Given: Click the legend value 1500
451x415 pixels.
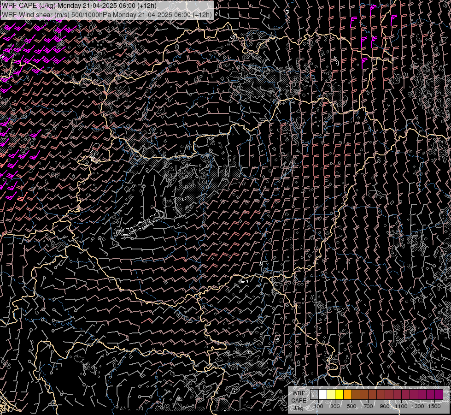Looking at the screenshot, I should tap(434, 406).
